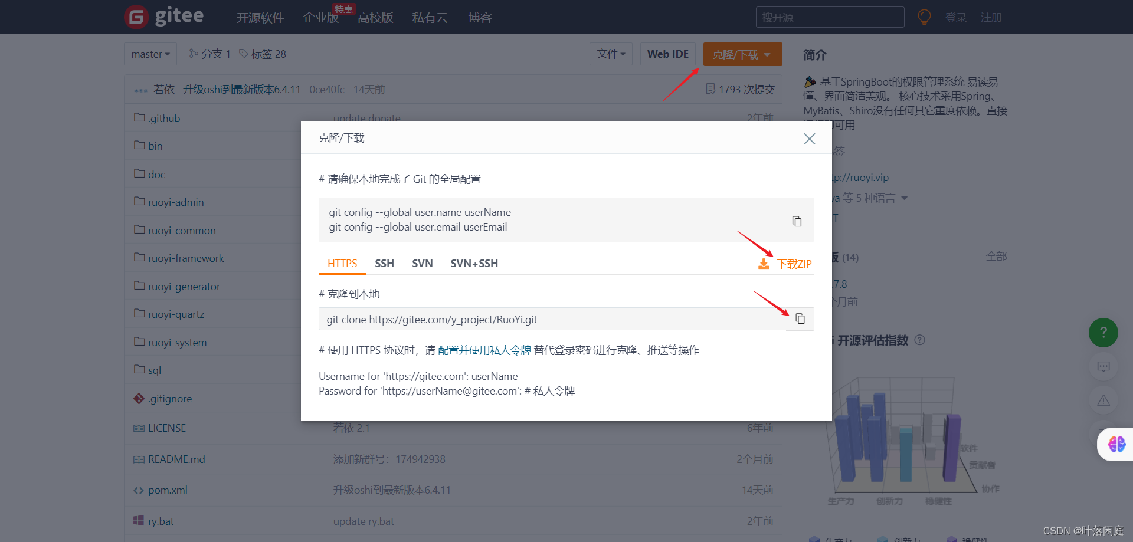The image size is (1133, 542).
Task: Open the .github folder
Action: [x=164, y=119]
